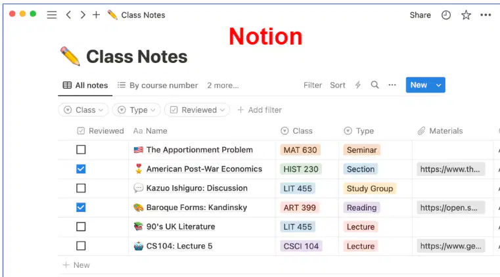
Task: Open the sidebar hamburger menu
Action: click(x=52, y=15)
